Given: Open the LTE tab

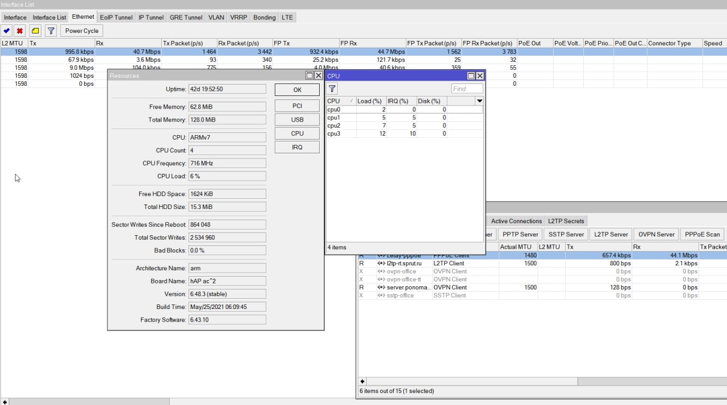Looking at the screenshot, I should pyautogui.click(x=287, y=18).
